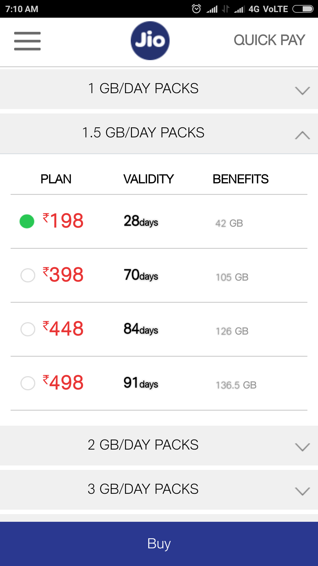Tap the PLAN column header
Viewport: 318px width, 566px height.
click(x=56, y=179)
